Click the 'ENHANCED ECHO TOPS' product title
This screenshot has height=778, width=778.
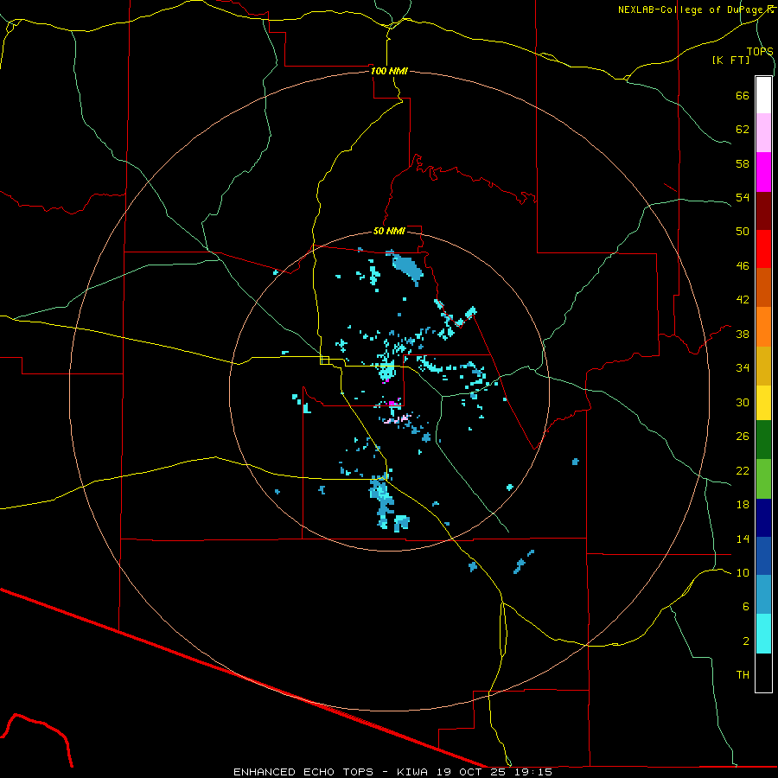pyautogui.click(x=303, y=772)
